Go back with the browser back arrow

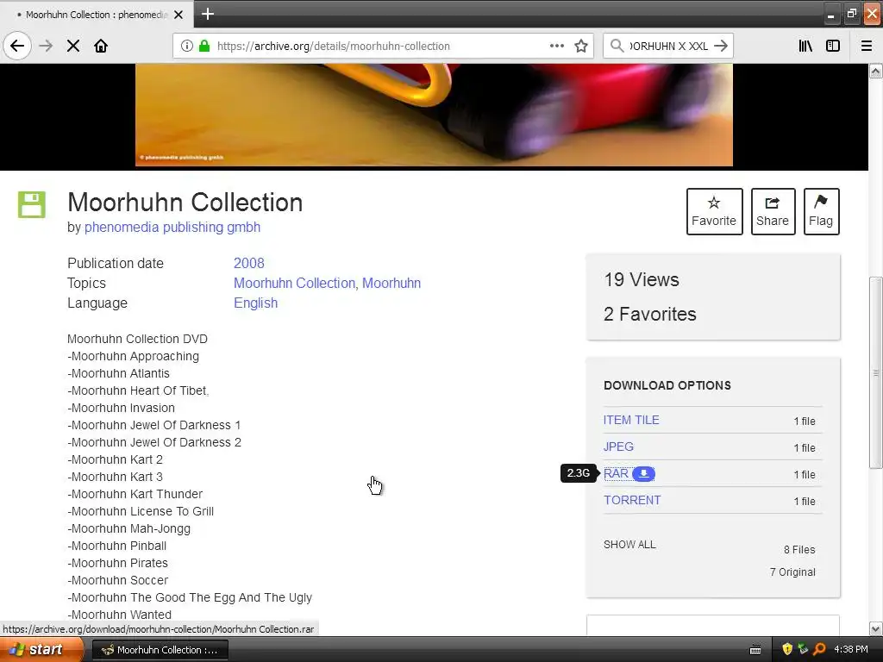pos(17,46)
